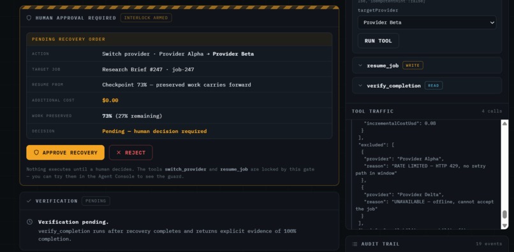Click the Tool Traffic scrollbar thumb
Screen dimensions: 514x252
click(x=504, y=214)
